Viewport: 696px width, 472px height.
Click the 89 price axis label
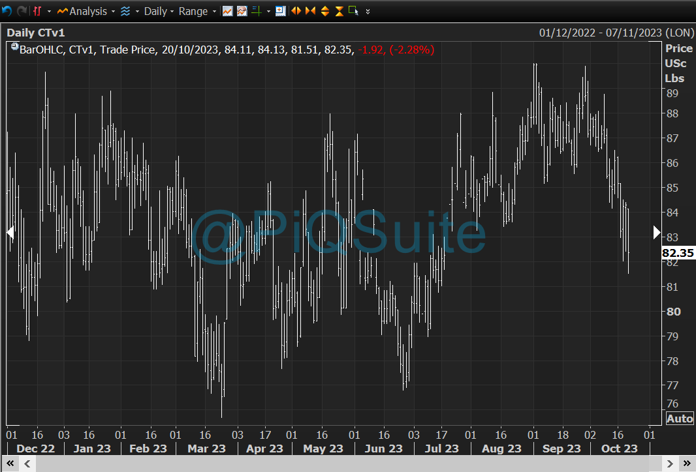[672, 93]
